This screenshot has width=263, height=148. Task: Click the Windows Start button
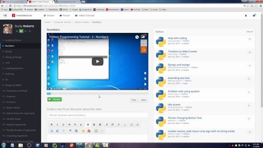(x=4, y=145)
